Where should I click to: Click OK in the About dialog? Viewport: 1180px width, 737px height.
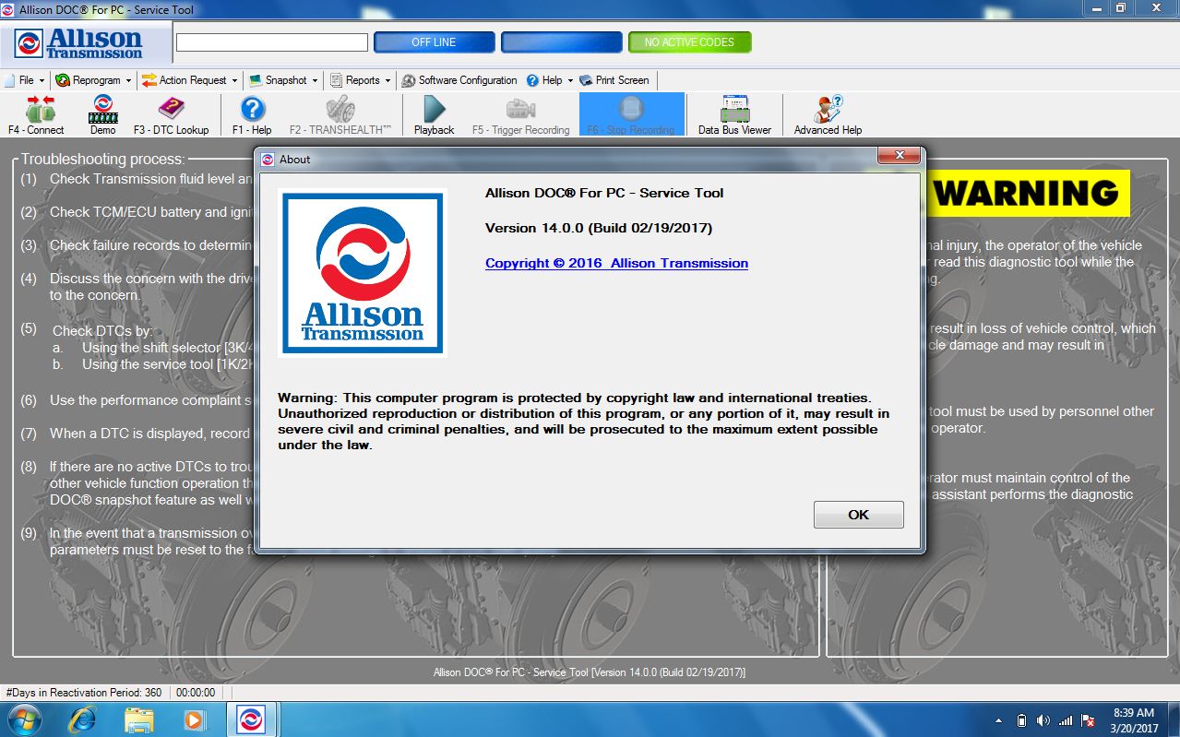point(858,515)
